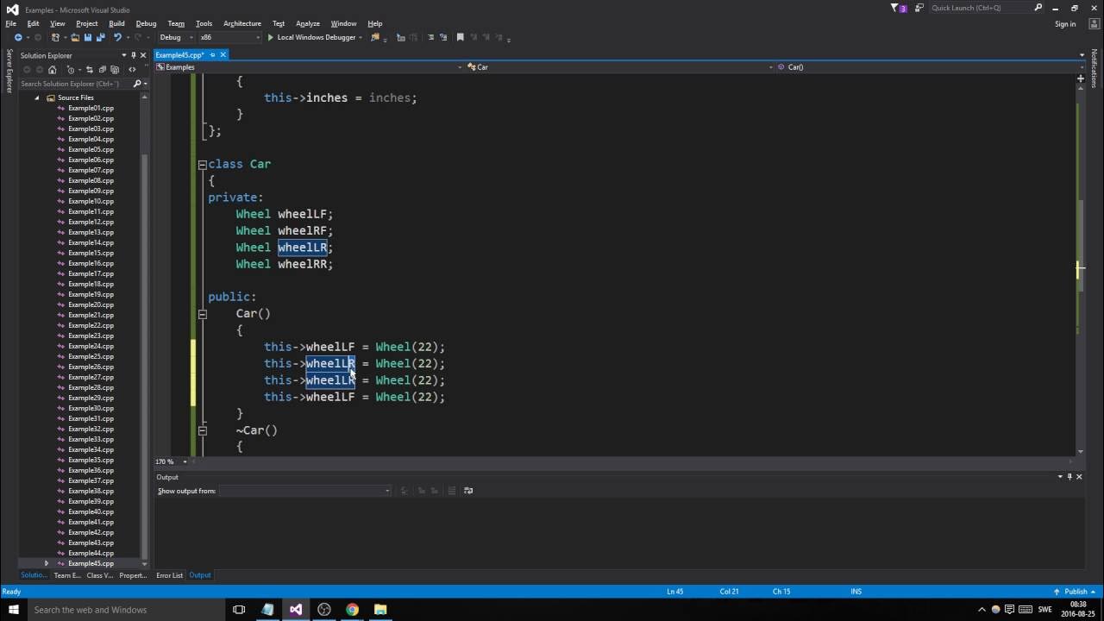Switch to the Error List tab
The width and height of the screenshot is (1104, 621).
coord(169,575)
